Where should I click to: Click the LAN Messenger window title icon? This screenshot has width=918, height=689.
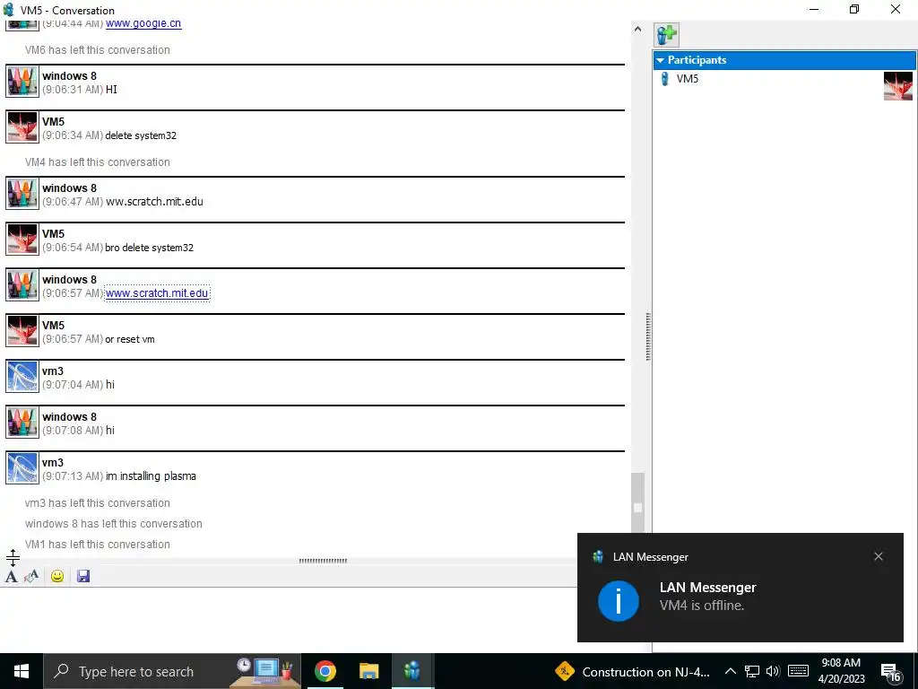(x=8, y=9)
